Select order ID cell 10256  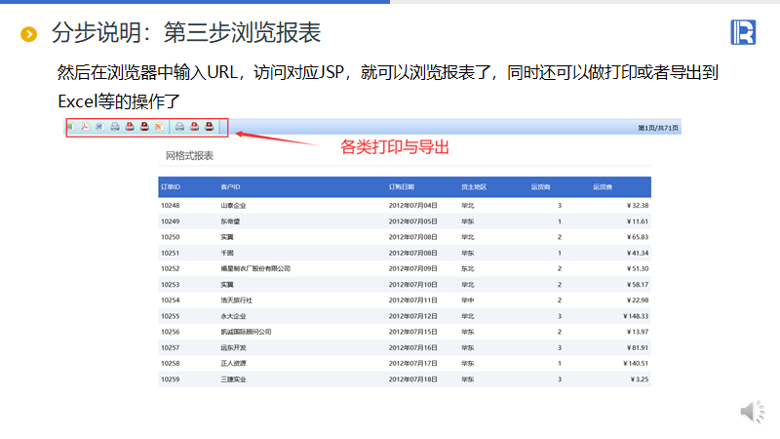[x=170, y=332]
